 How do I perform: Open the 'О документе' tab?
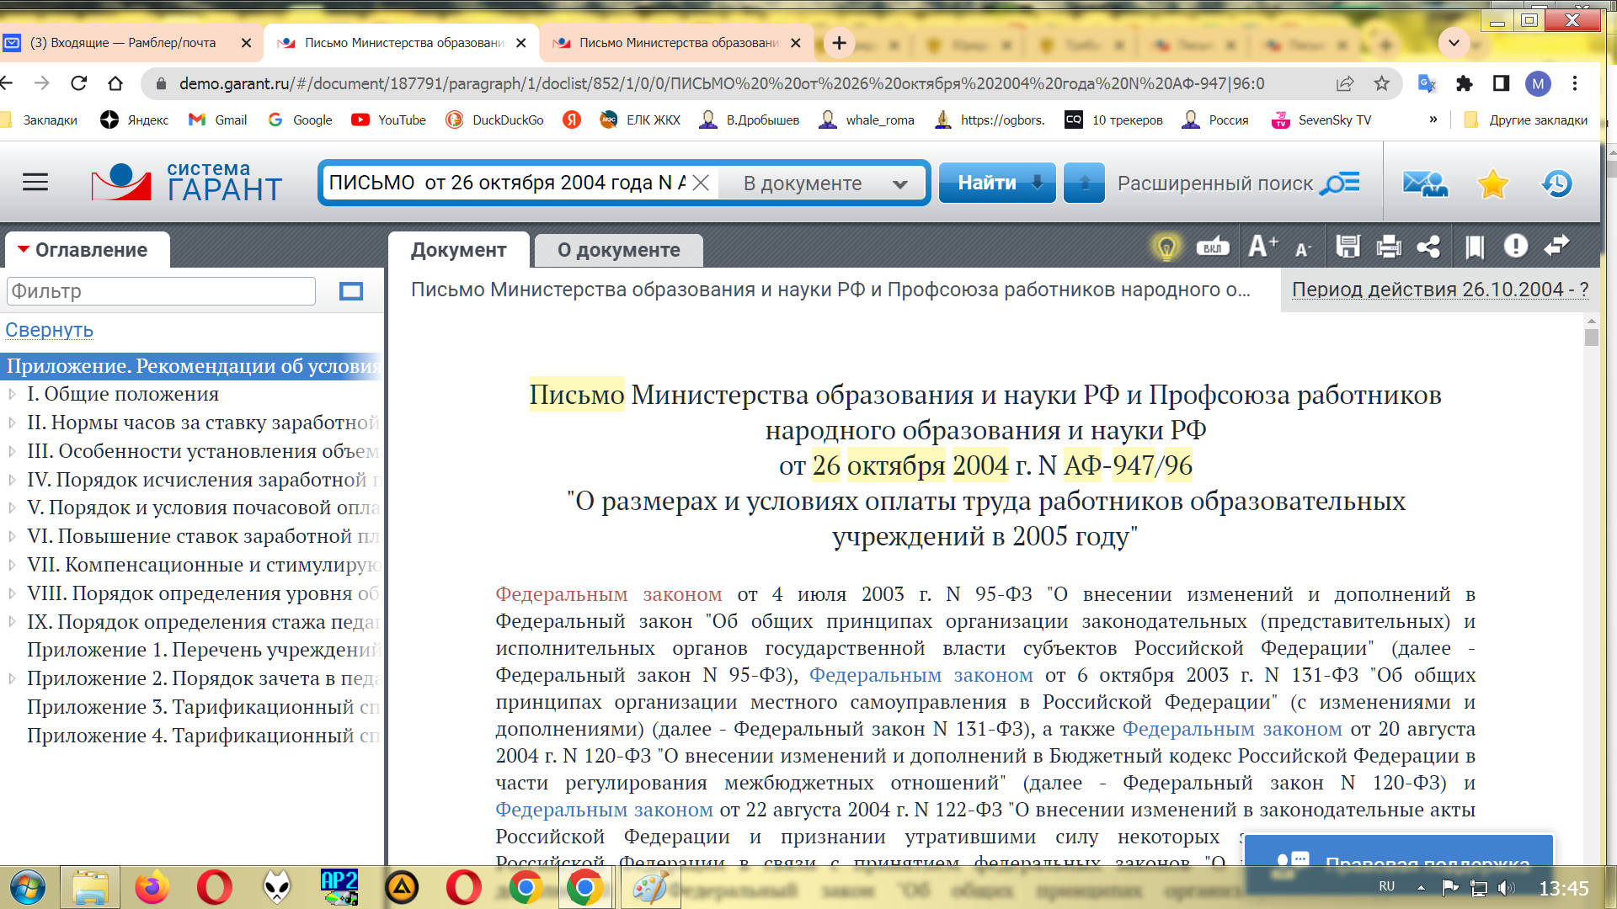[x=619, y=250]
